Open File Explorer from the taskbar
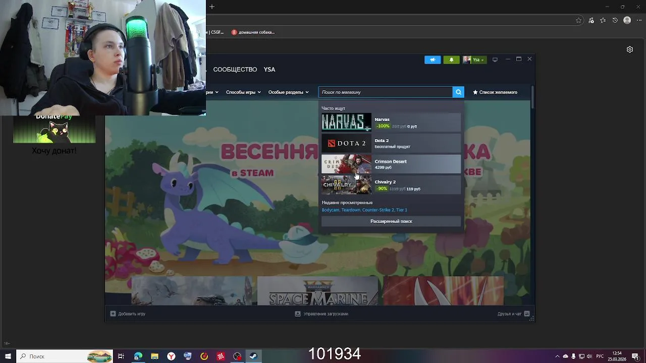646x363 pixels. [x=154, y=356]
